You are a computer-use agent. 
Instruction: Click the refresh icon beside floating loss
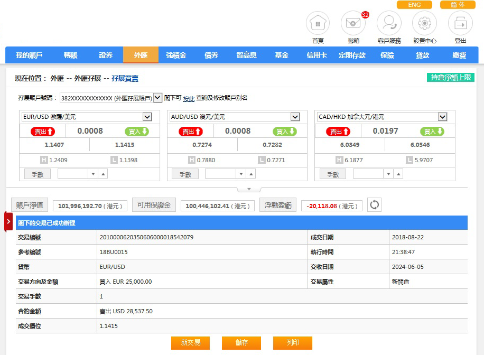coord(375,205)
